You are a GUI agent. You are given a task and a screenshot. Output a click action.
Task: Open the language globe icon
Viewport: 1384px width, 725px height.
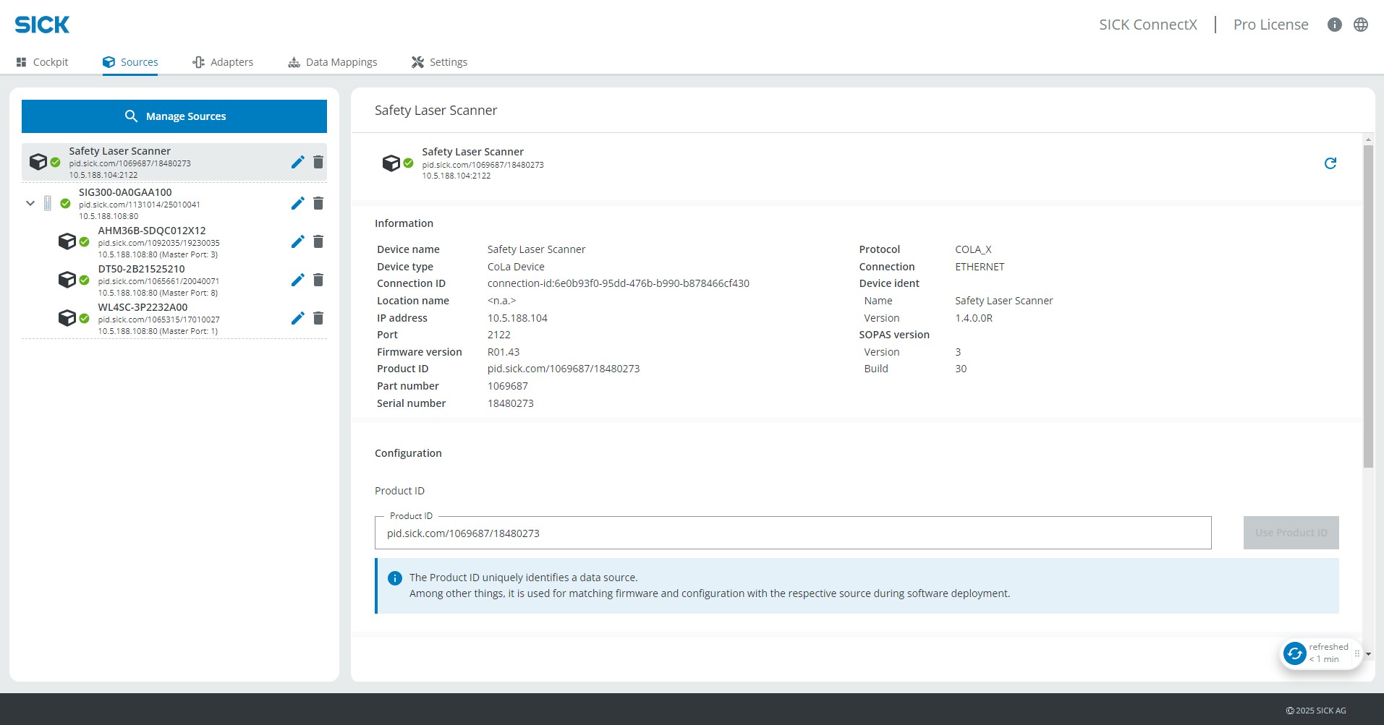1361,25
